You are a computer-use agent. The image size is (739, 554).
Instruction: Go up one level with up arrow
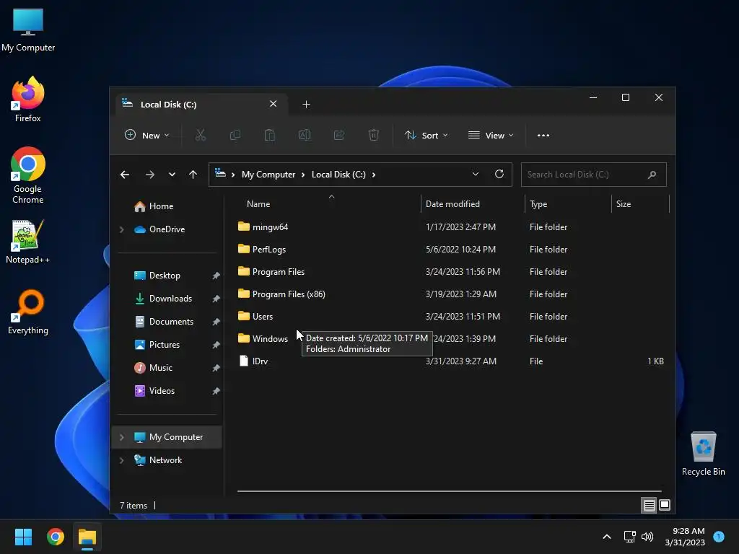[x=193, y=175]
